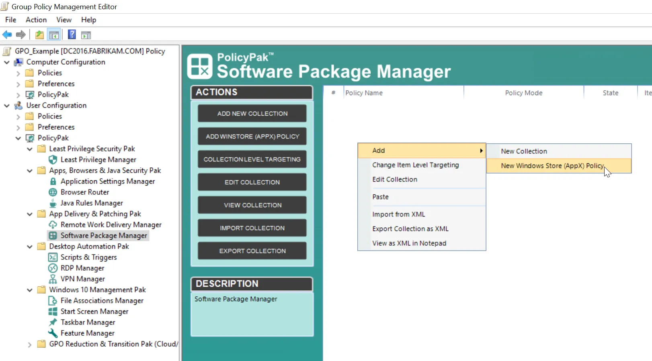
Task: Click the EXPORT COLLECTION button
Action: [252, 251]
